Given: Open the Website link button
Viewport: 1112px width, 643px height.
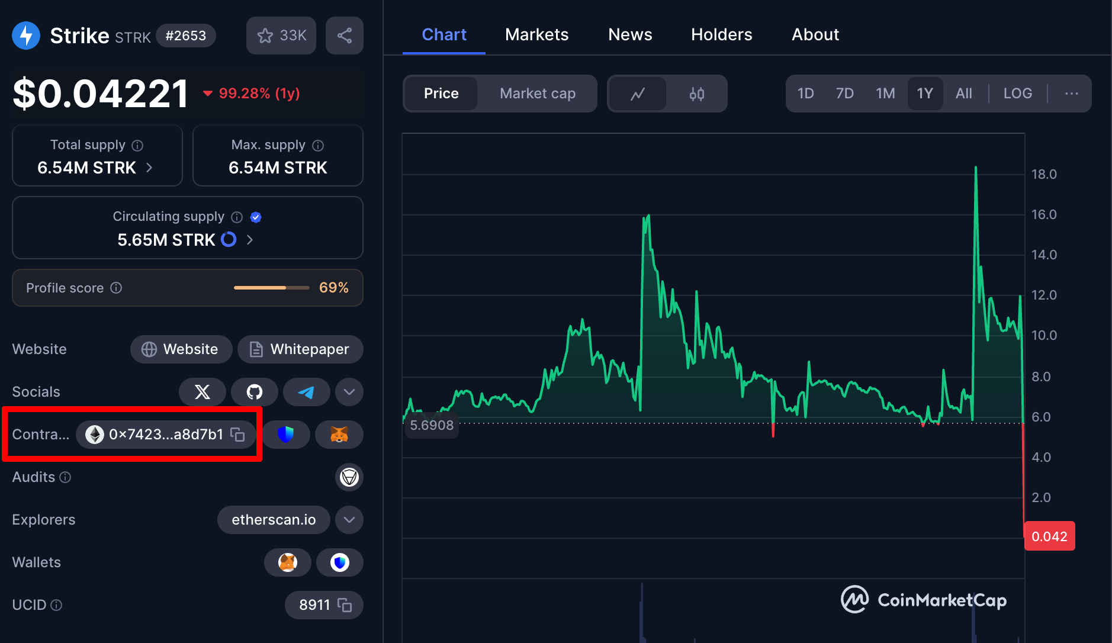Looking at the screenshot, I should [181, 349].
